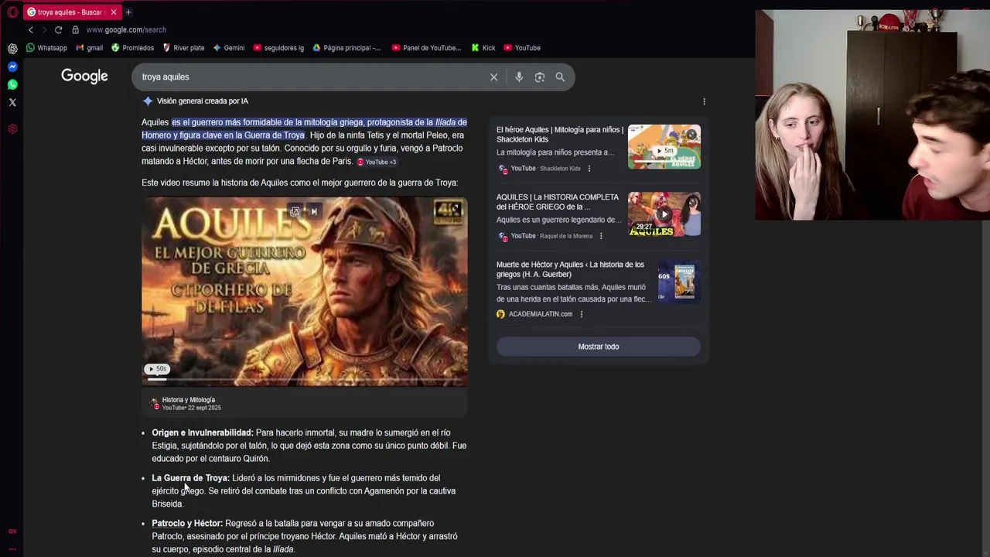
Task: Open the 'seguidores ig' bookmark
Action: [278, 48]
